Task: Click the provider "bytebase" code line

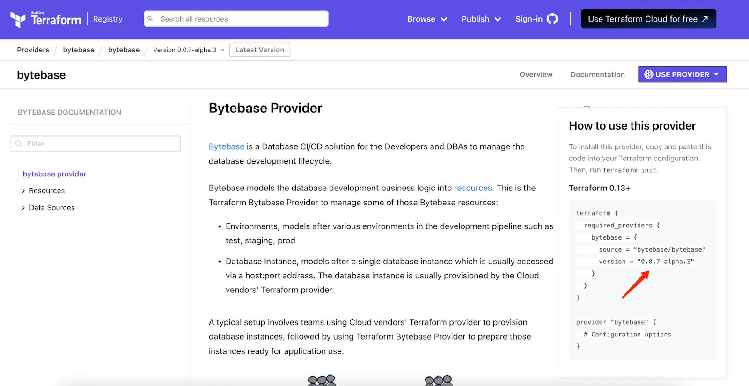Action: tap(616, 322)
